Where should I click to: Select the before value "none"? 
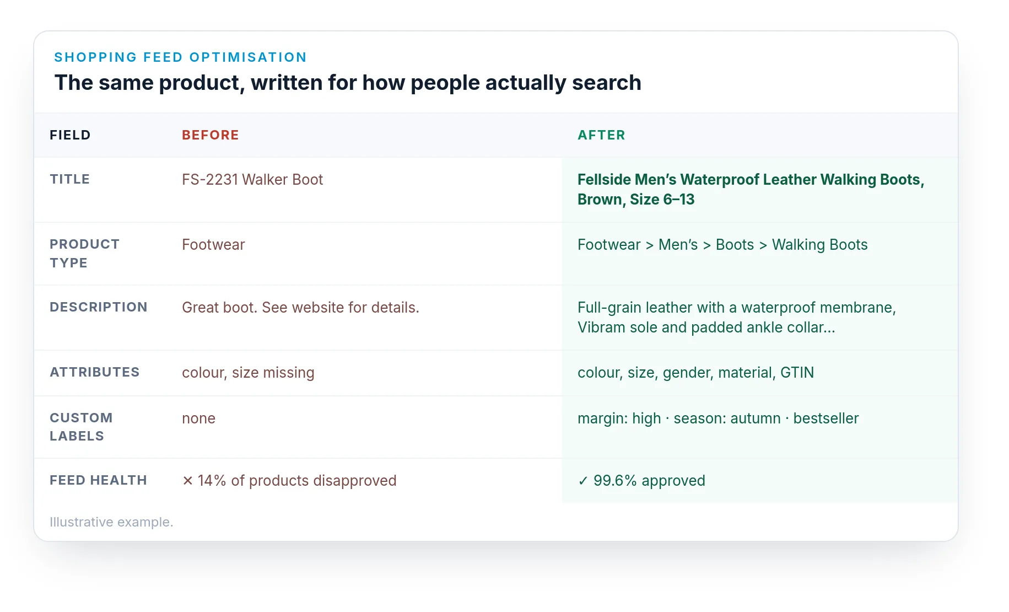(x=198, y=418)
